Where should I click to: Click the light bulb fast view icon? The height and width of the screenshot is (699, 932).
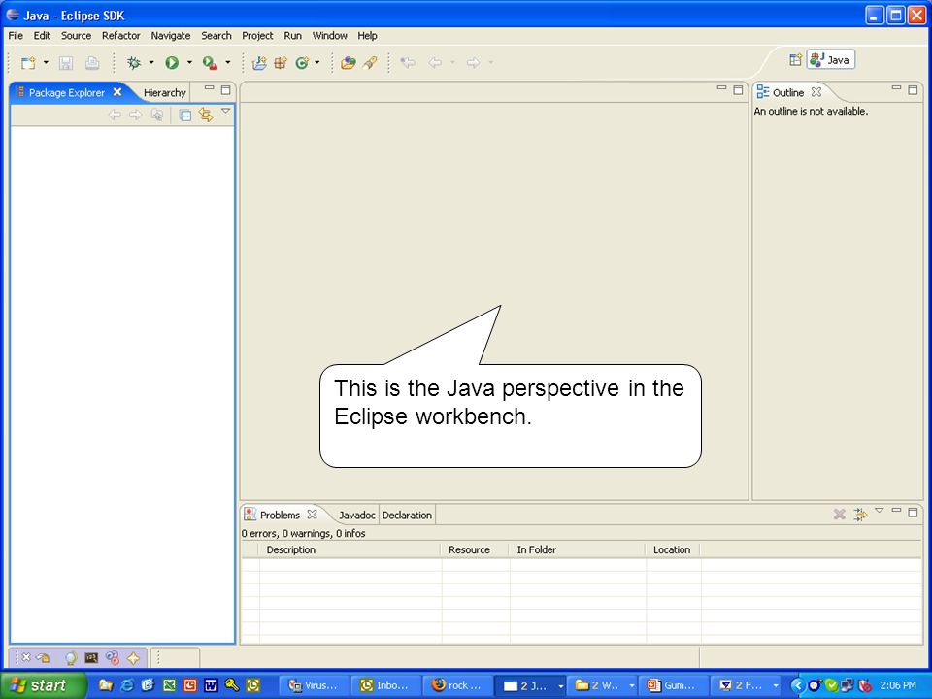pyautogui.click(x=71, y=658)
